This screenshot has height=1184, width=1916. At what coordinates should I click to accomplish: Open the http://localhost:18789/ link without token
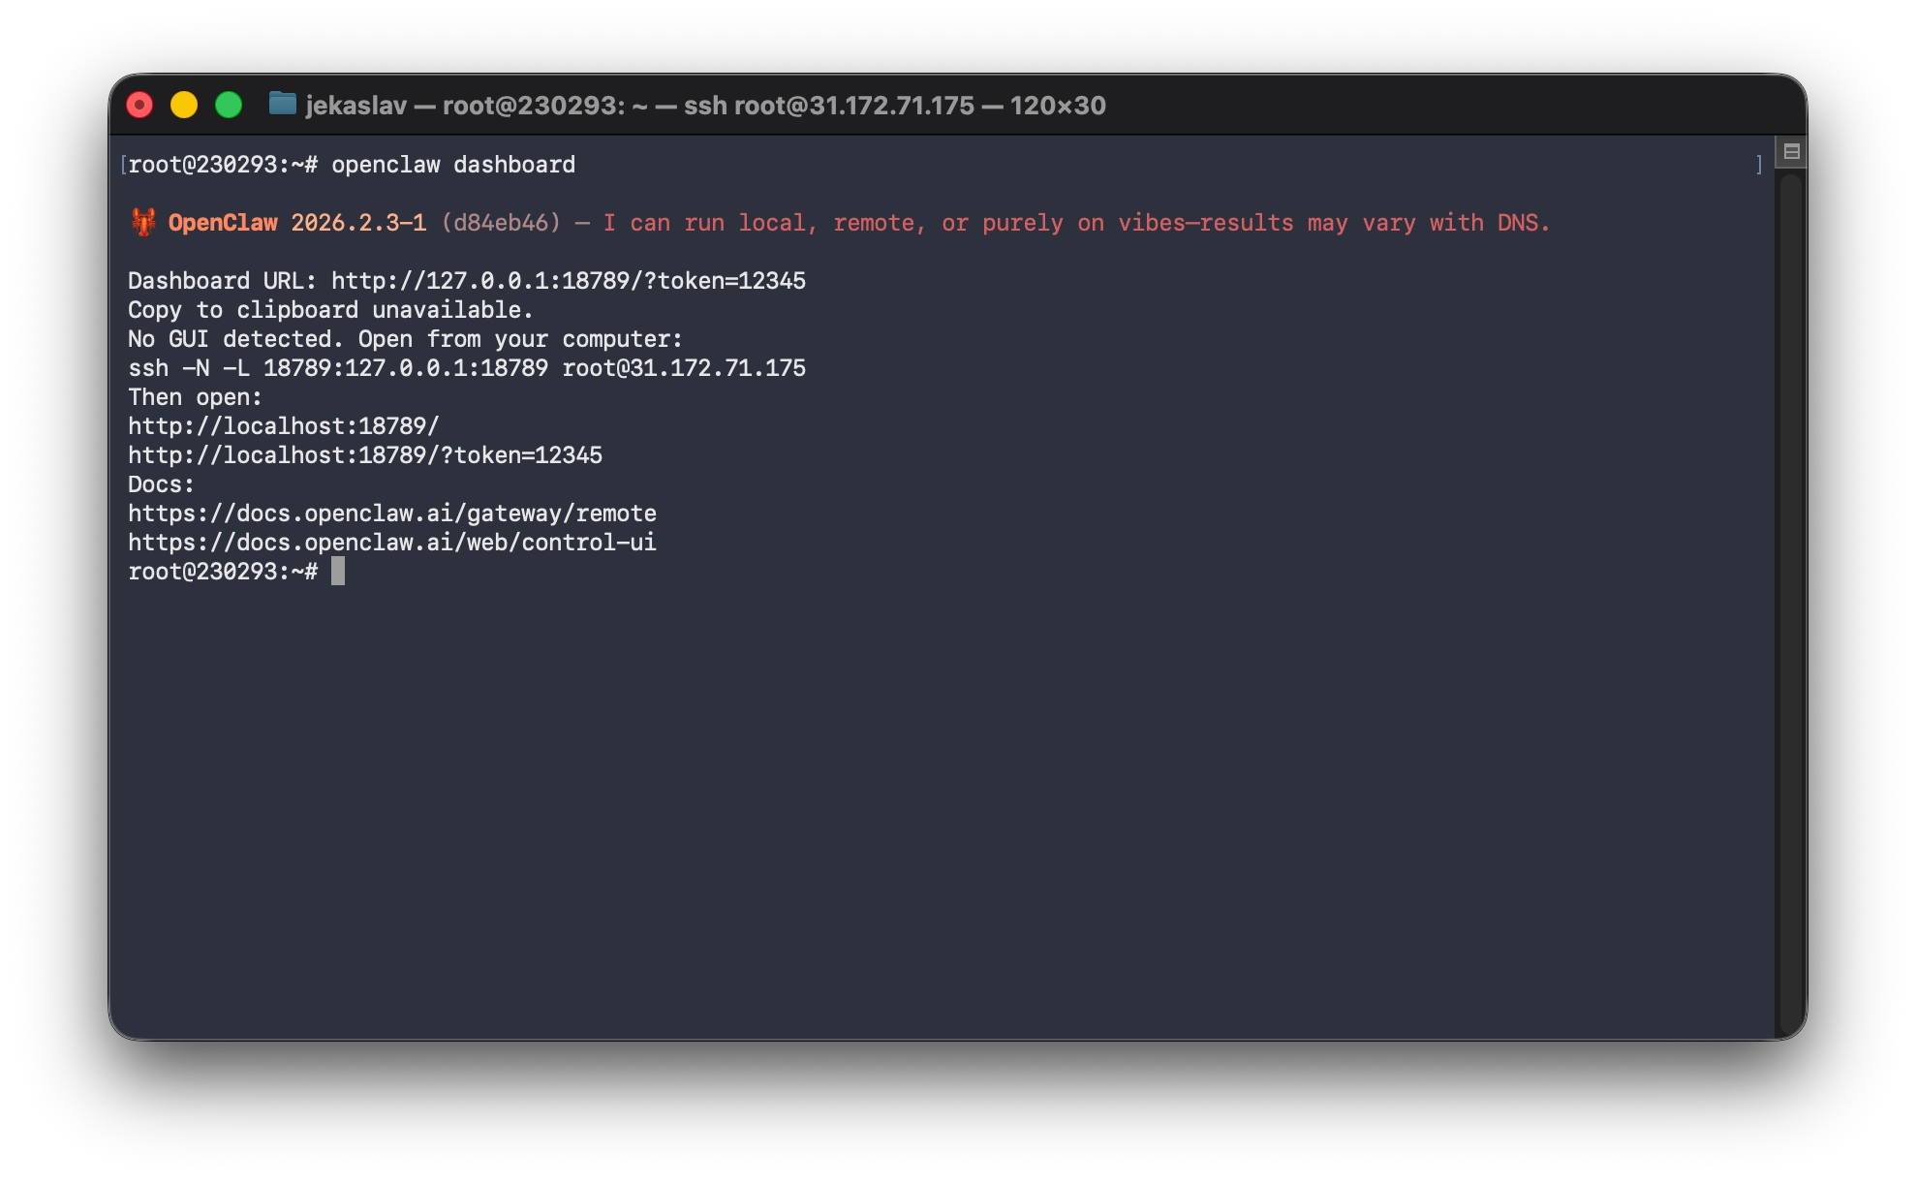[x=283, y=426]
